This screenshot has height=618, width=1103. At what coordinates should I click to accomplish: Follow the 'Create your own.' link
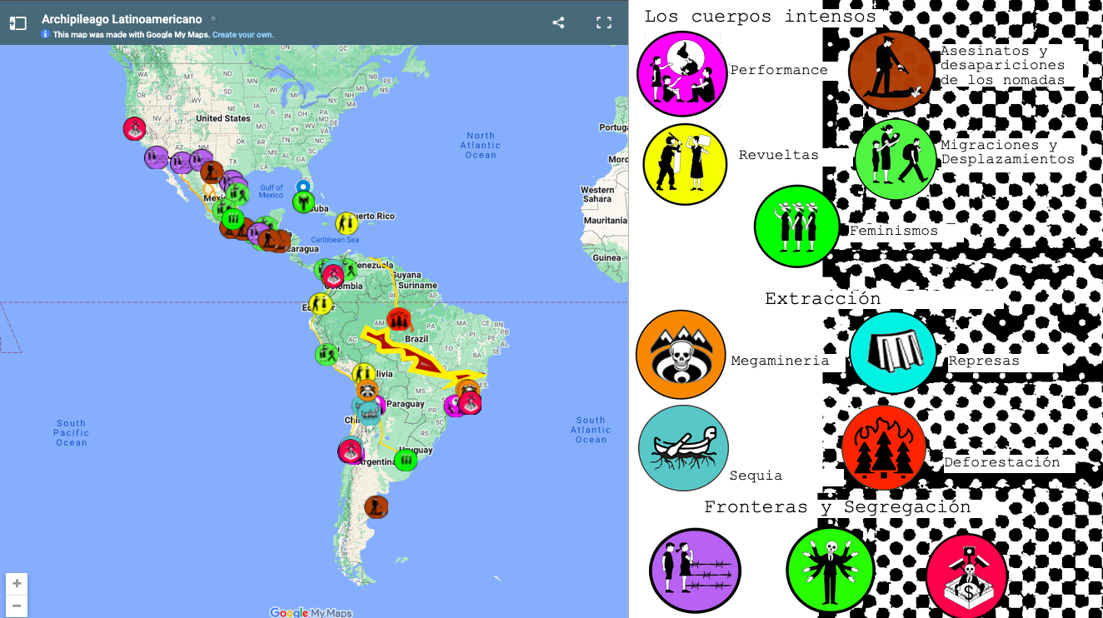click(x=242, y=35)
